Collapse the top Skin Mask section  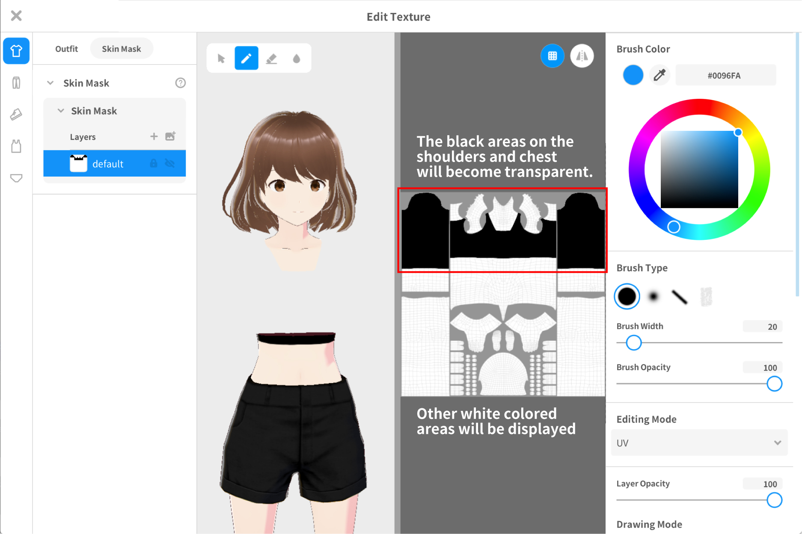50,83
